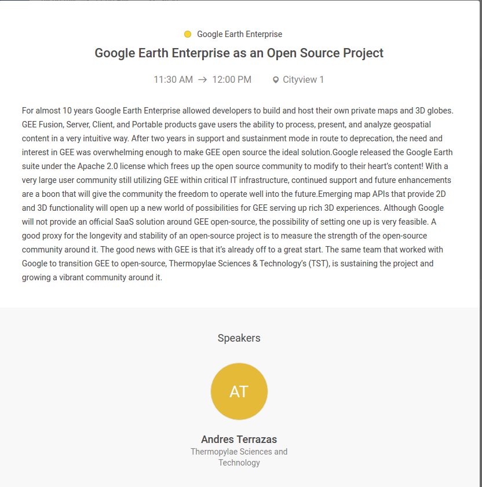Screen dimensions: 482x487
Task: Open Andres Terrazas speaker profile name
Action: tap(239, 440)
